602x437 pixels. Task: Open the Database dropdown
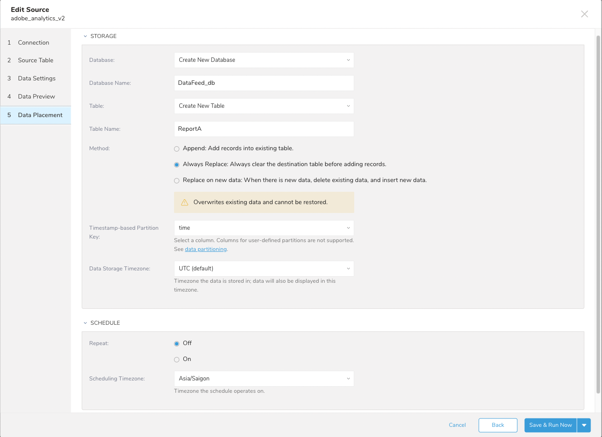click(x=264, y=60)
